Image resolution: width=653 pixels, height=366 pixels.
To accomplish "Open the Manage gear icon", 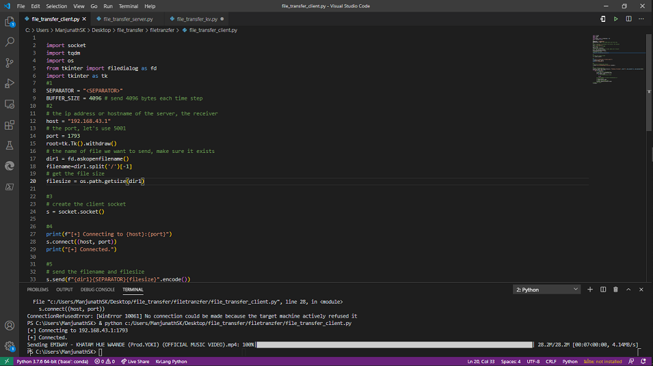I will 9,346.
